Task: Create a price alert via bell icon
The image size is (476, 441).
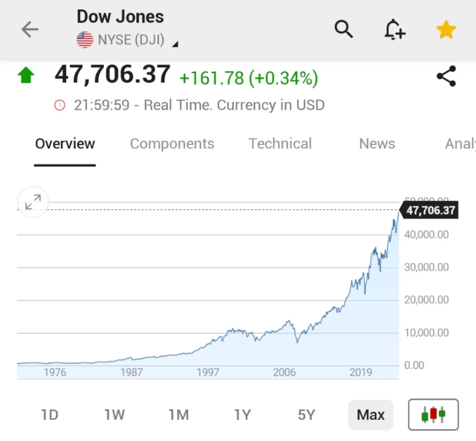Action: 395,29
